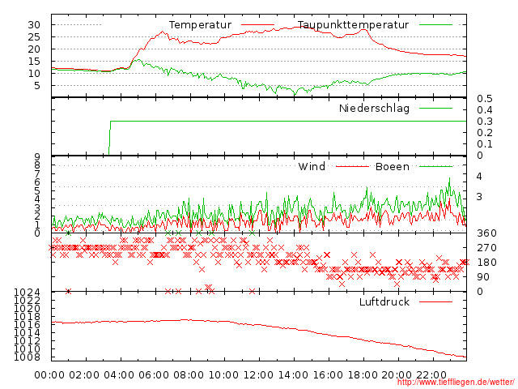The image size is (518, 389).
Task: Click the red Temperatur legend line
Action: tap(257, 25)
